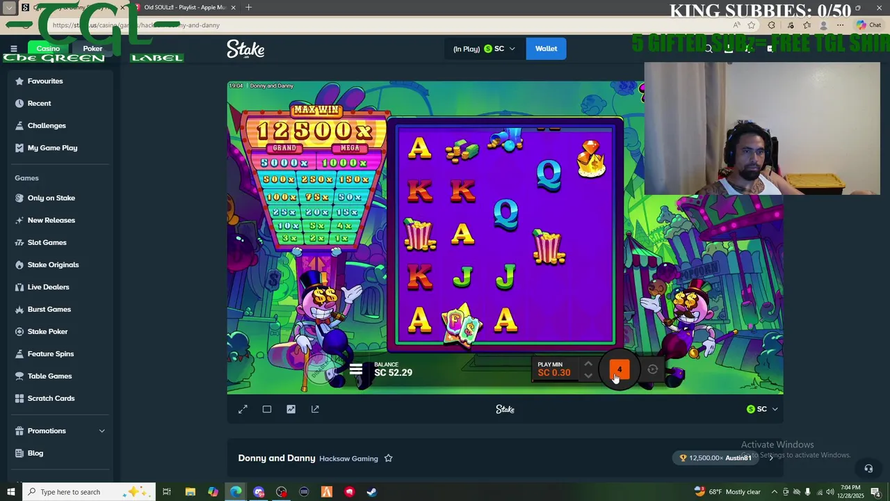Increase the play amount arrow
This screenshot has width=890, height=501.
(x=588, y=363)
